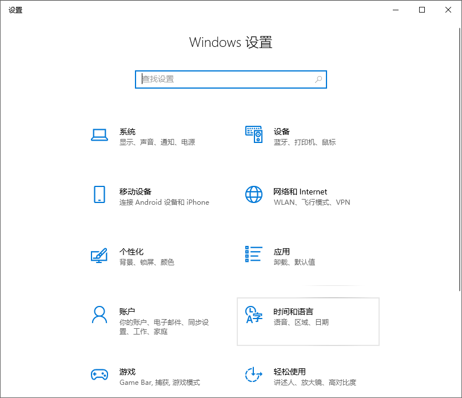Open the 应用 settings heading
The height and width of the screenshot is (398, 462).
(282, 252)
